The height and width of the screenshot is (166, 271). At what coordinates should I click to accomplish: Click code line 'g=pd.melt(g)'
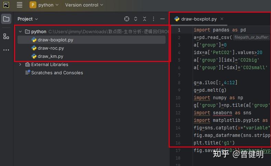pos(210,90)
